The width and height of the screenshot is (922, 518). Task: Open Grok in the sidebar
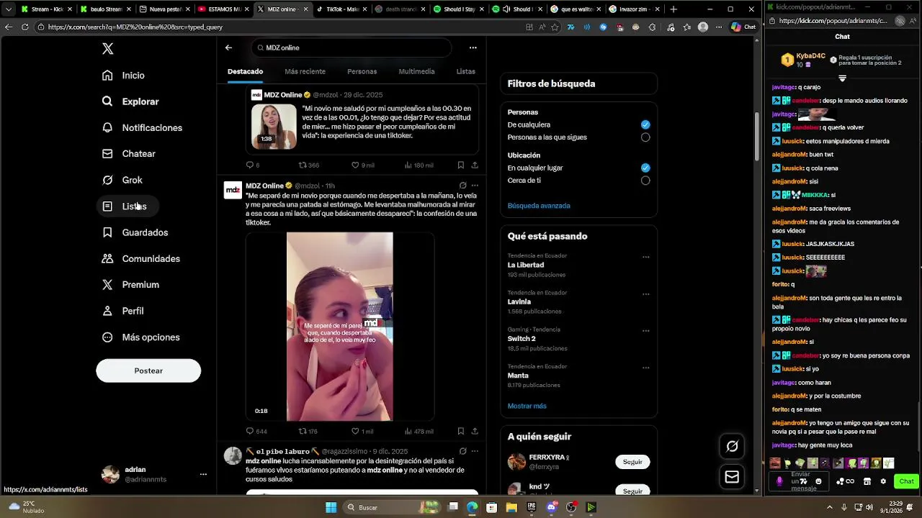[122, 180]
